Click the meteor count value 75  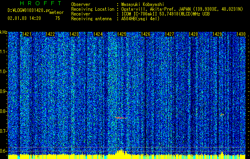[x=58, y=18]
